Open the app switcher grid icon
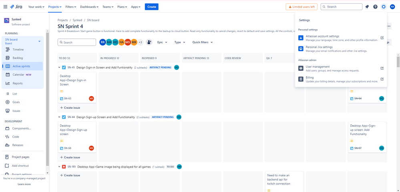This screenshot has height=192, width=400. pos(5,7)
